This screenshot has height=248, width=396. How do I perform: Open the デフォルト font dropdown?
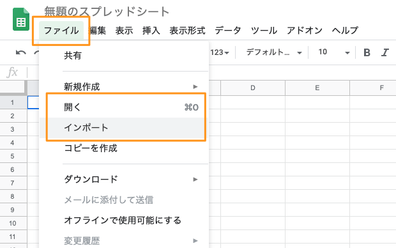[274, 52]
